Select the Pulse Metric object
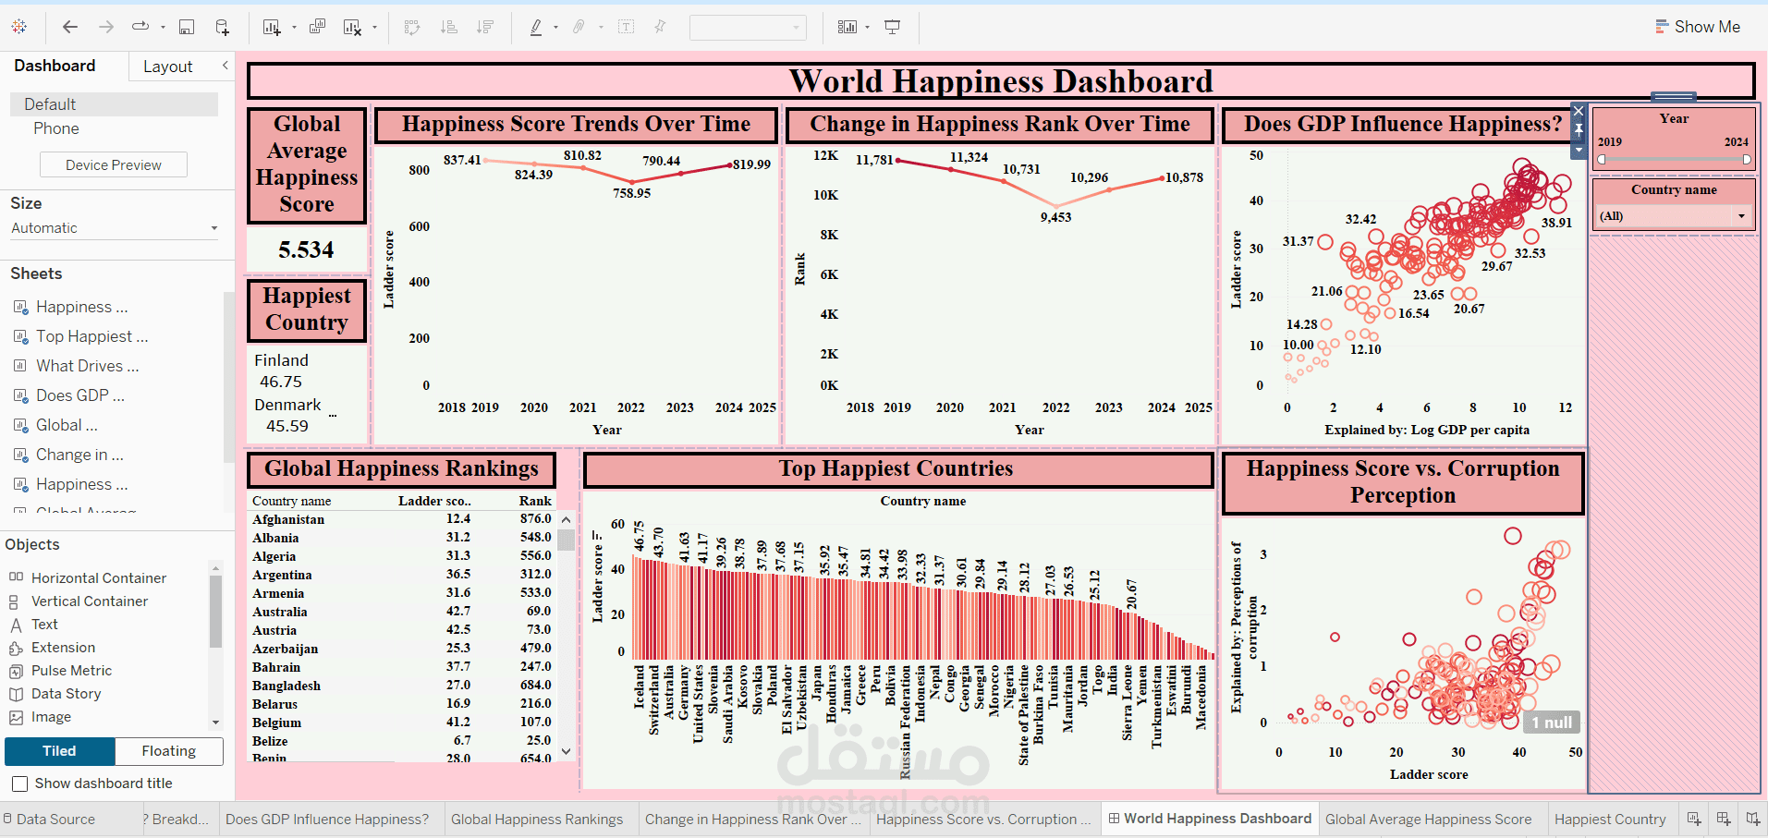This screenshot has width=1768, height=838. [x=71, y=671]
